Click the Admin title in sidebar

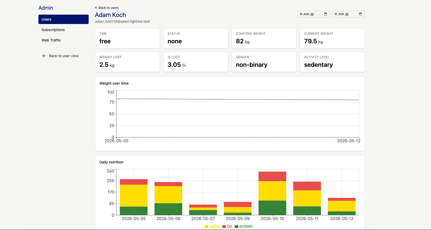click(46, 8)
